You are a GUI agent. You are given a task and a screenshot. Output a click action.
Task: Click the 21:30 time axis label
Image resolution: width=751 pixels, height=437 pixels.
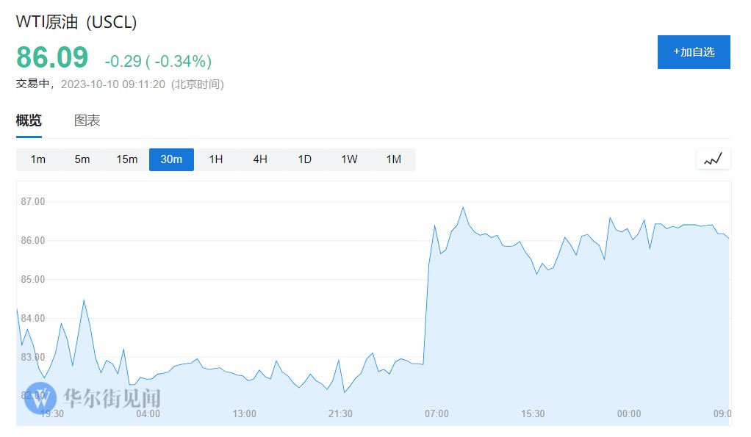coord(340,413)
